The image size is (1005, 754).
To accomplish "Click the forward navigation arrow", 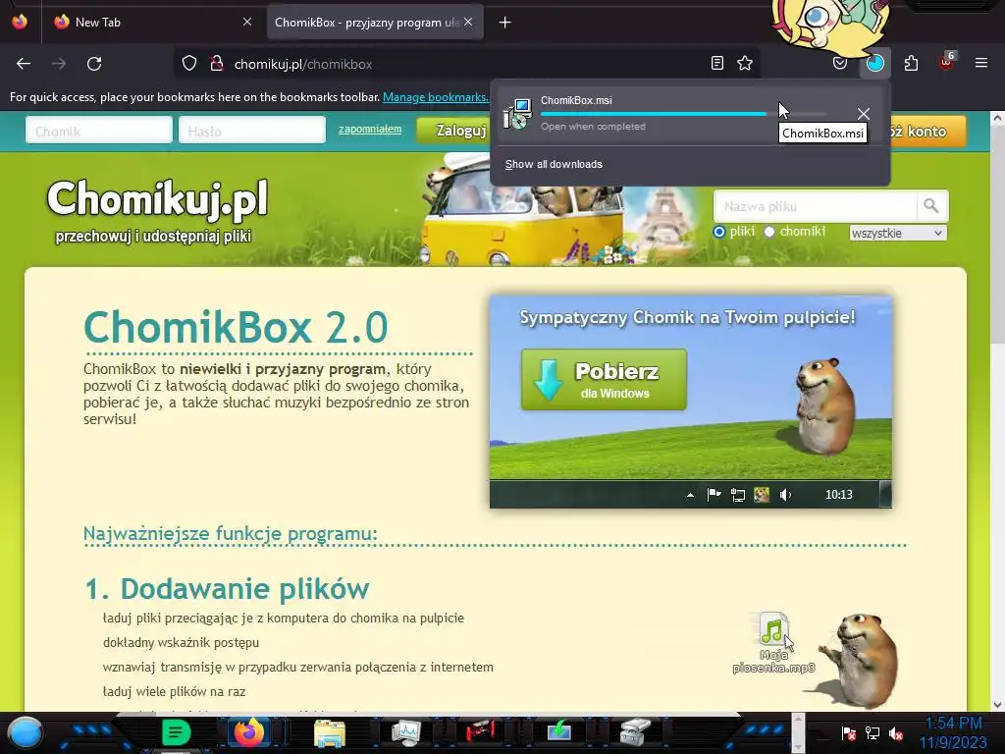I will pyautogui.click(x=59, y=64).
